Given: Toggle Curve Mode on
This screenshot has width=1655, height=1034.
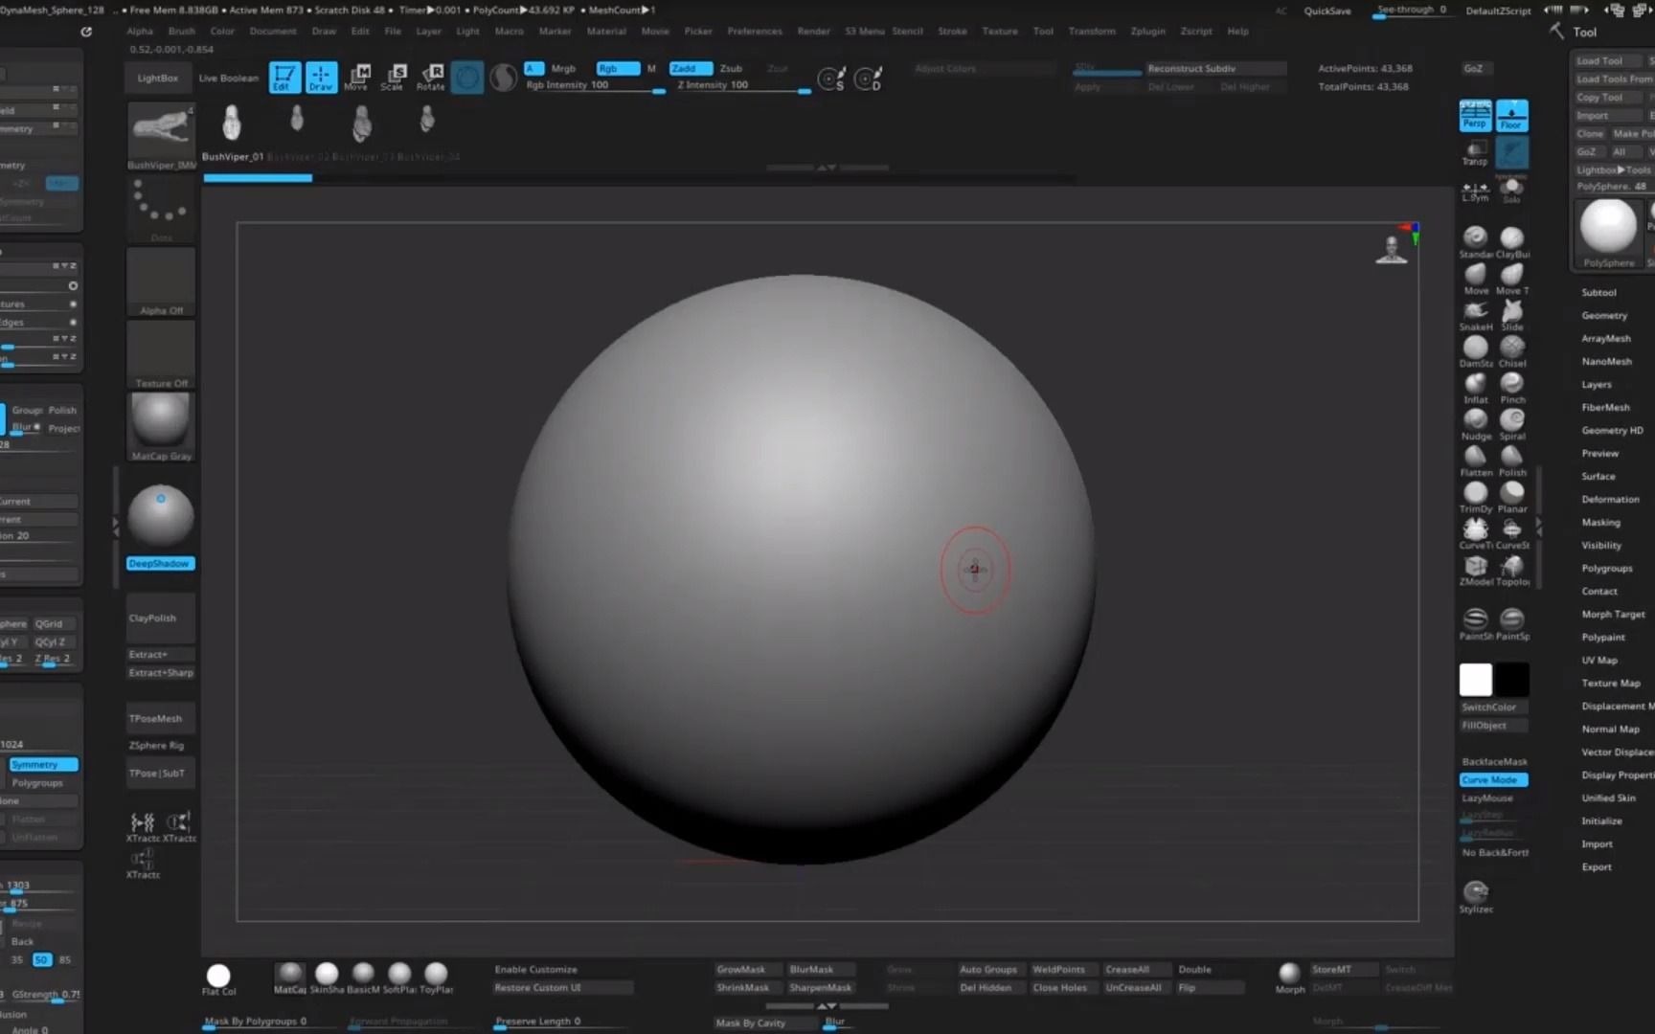Looking at the screenshot, I should pos(1493,779).
